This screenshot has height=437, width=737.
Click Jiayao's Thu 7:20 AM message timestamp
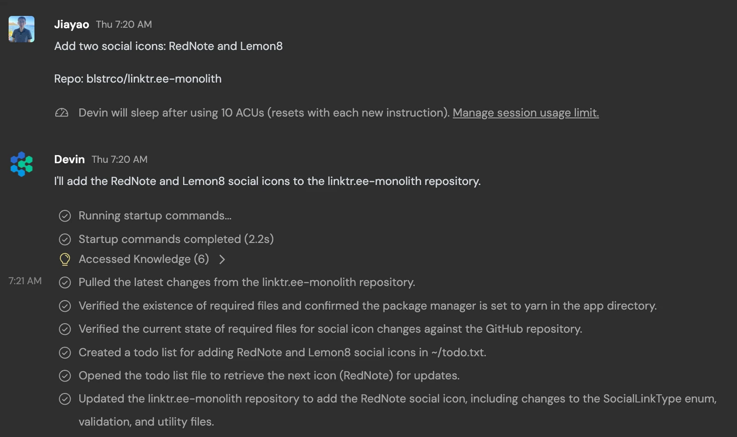point(124,24)
